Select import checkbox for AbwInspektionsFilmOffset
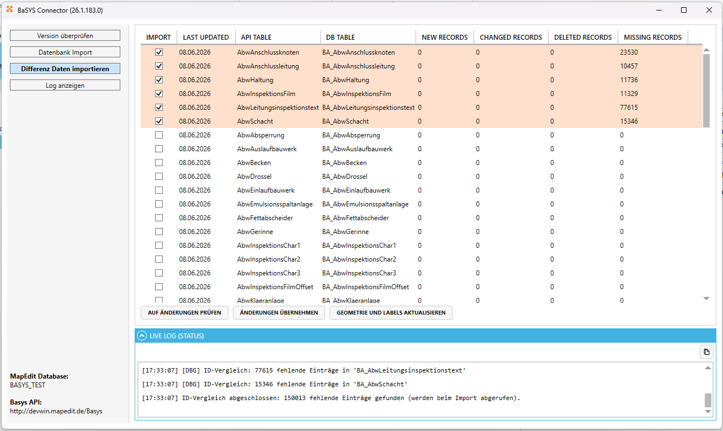 [159, 287]
